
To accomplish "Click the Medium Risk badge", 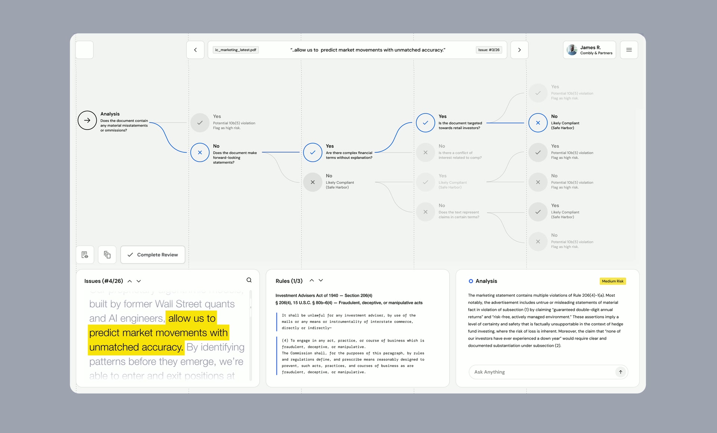I will click(x=612, y=281).
